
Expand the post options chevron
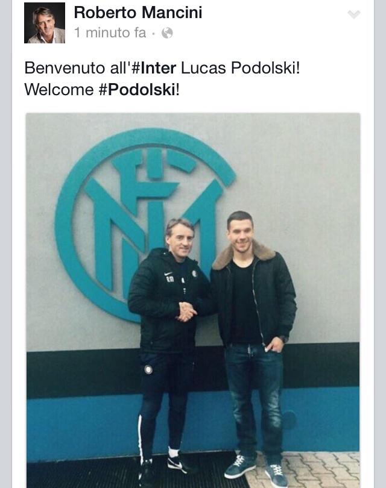click(353, 14)
